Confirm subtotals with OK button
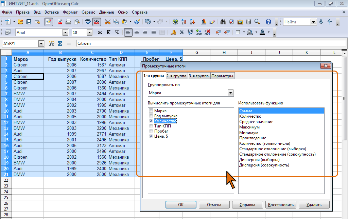The height and width of the screenshot is (219, 348). coord(181,205)
